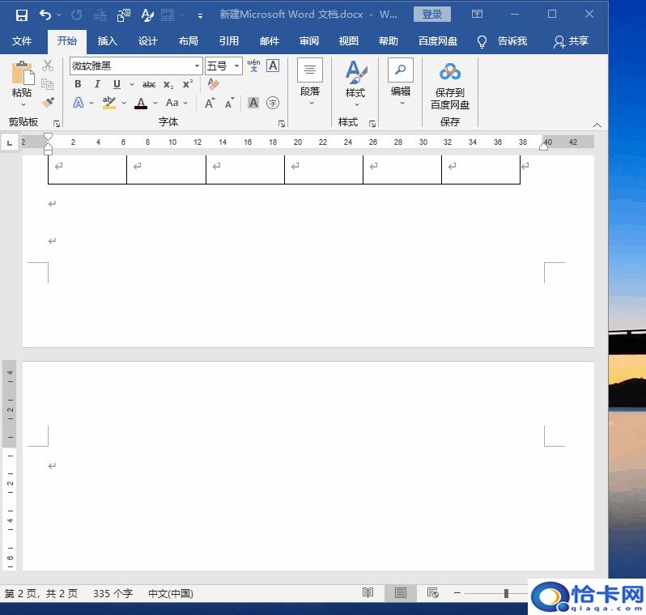Open the font name dropdown

pos(197,66)
